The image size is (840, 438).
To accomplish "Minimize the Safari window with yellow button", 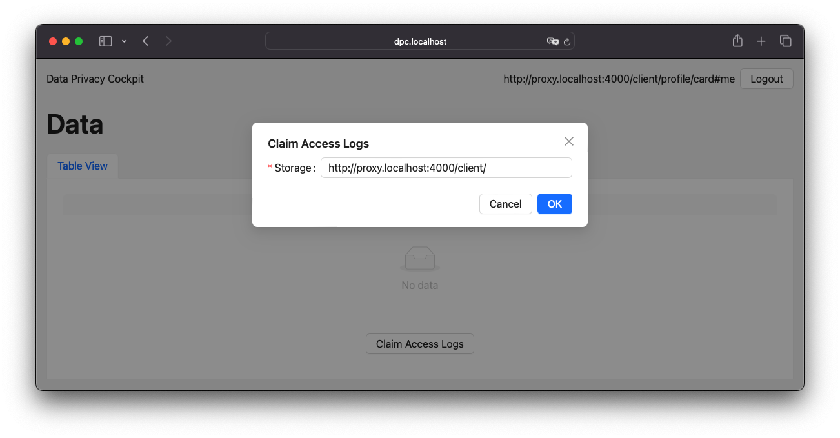I will tap(66, 41).
